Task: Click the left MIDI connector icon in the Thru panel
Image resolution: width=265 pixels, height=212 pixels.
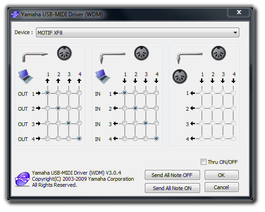Action: pos(180,77)
